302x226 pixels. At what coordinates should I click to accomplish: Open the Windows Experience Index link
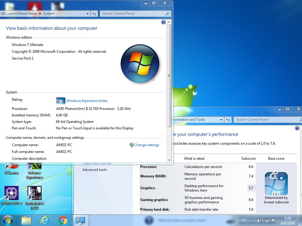87,101
